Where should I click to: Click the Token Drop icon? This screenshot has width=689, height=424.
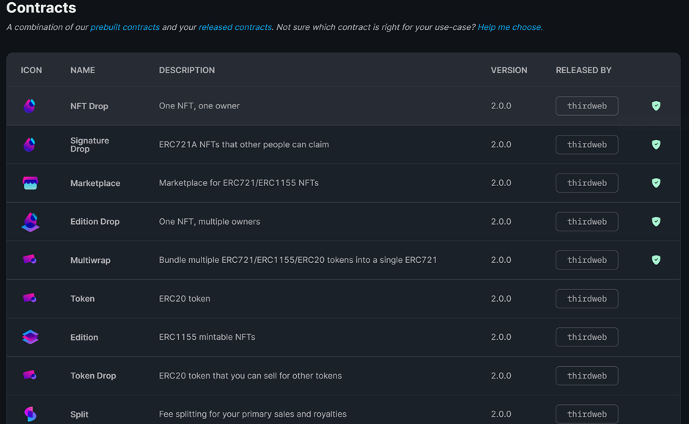pyautogui.click(x=29, y=375)
